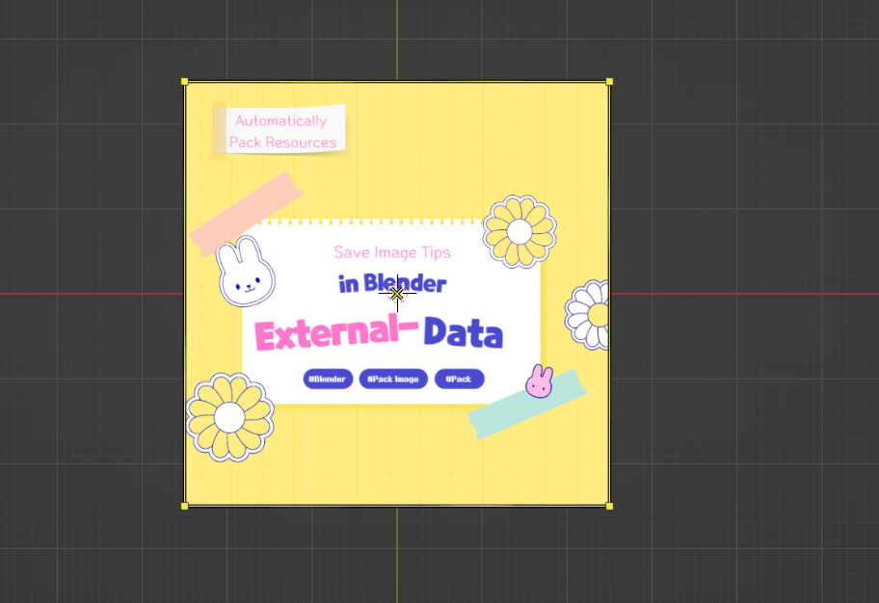Click the "#Blender" tag pill on image
Viewport: 879px width, 603px height.
(328, 379)
